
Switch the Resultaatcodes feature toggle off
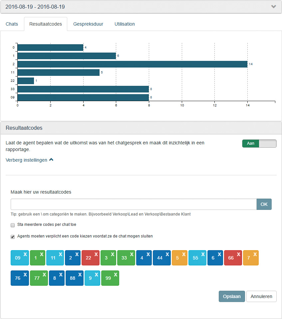(259, 143)
